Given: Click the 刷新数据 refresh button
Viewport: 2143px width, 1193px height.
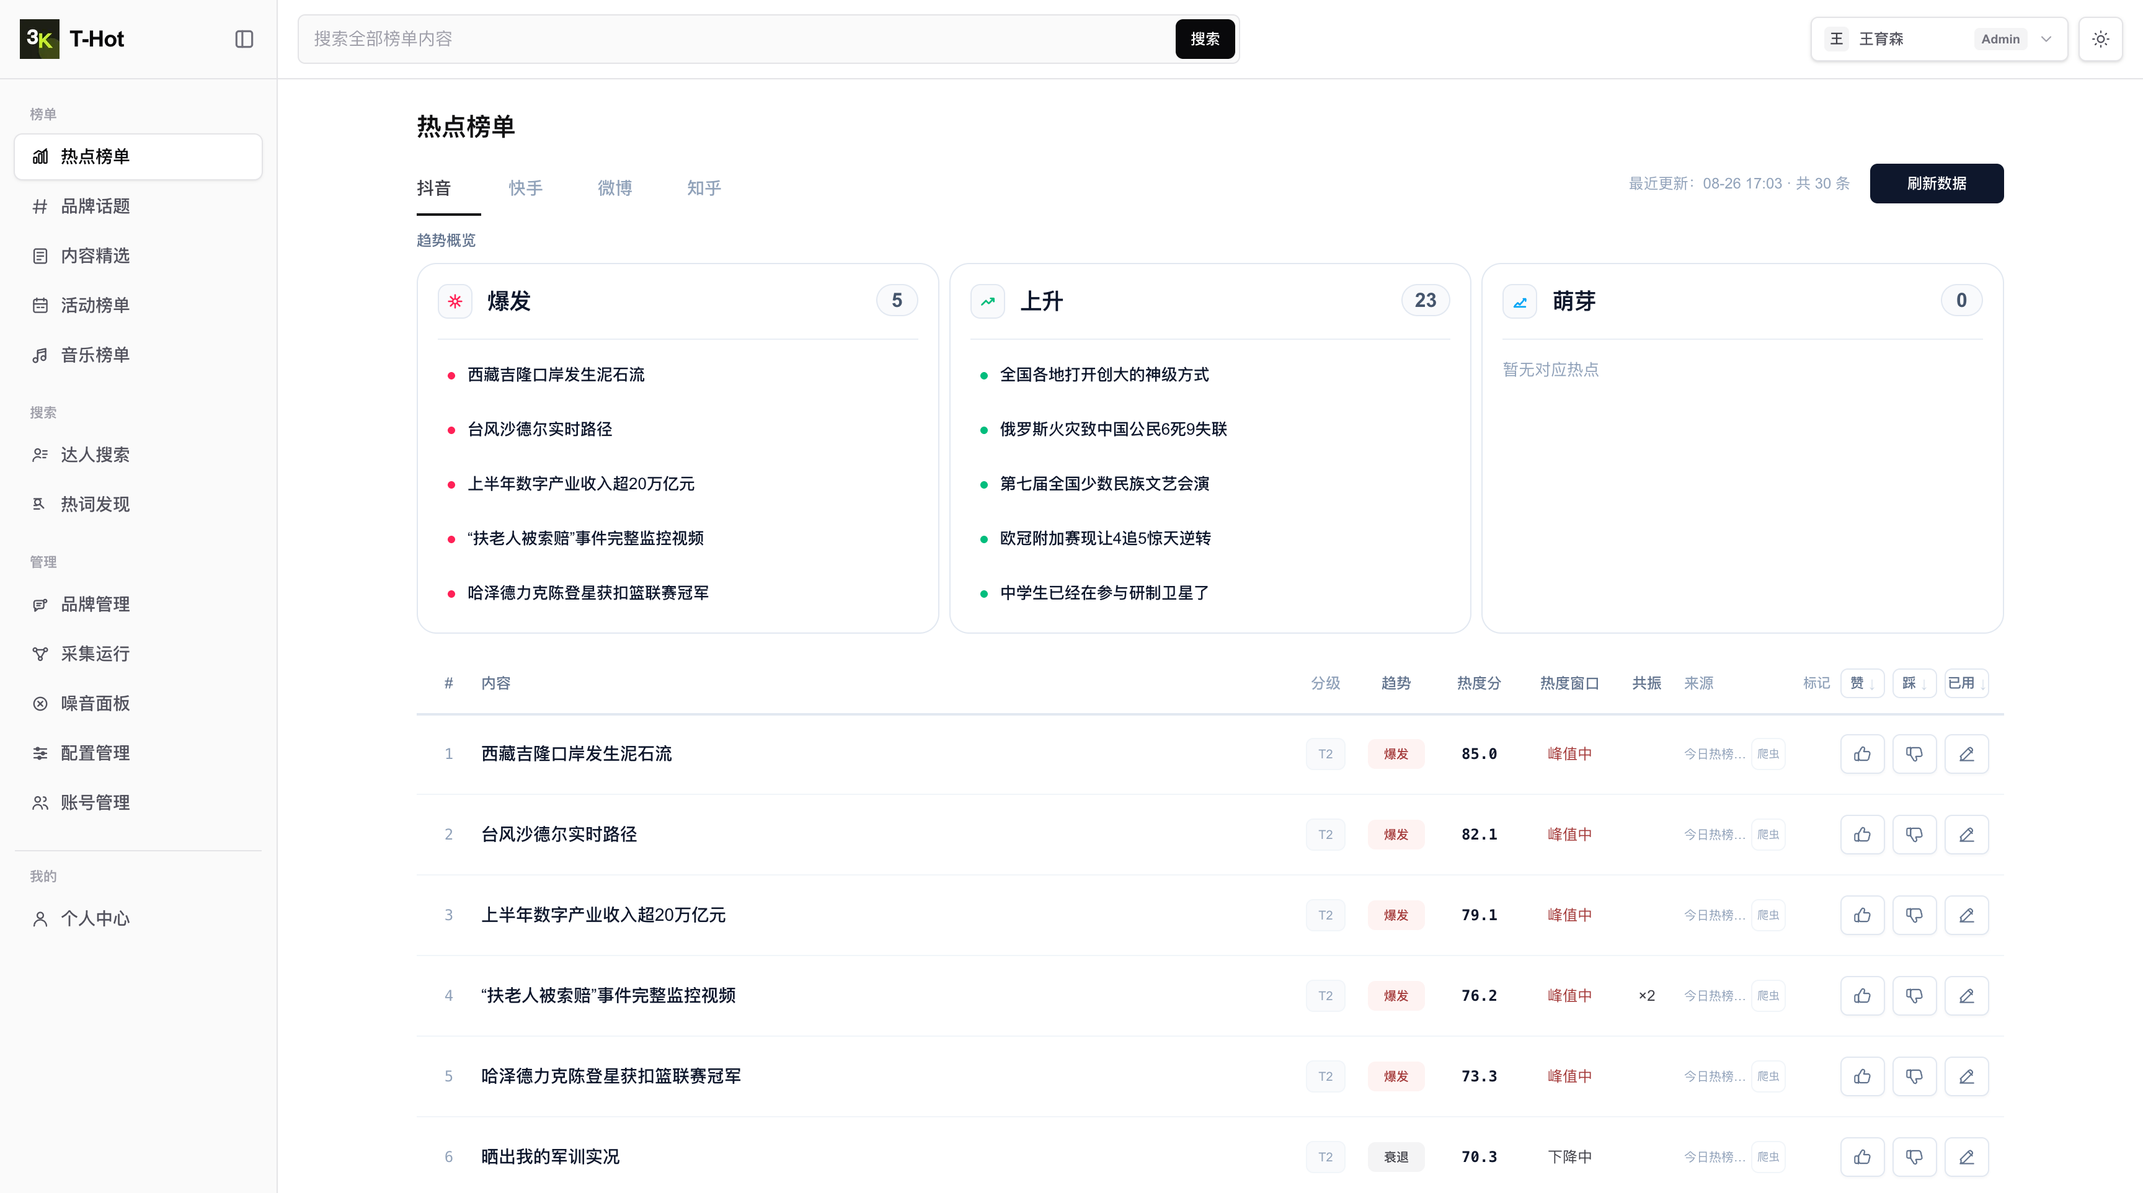Looking at the screenshot, I should [1937, 183].
